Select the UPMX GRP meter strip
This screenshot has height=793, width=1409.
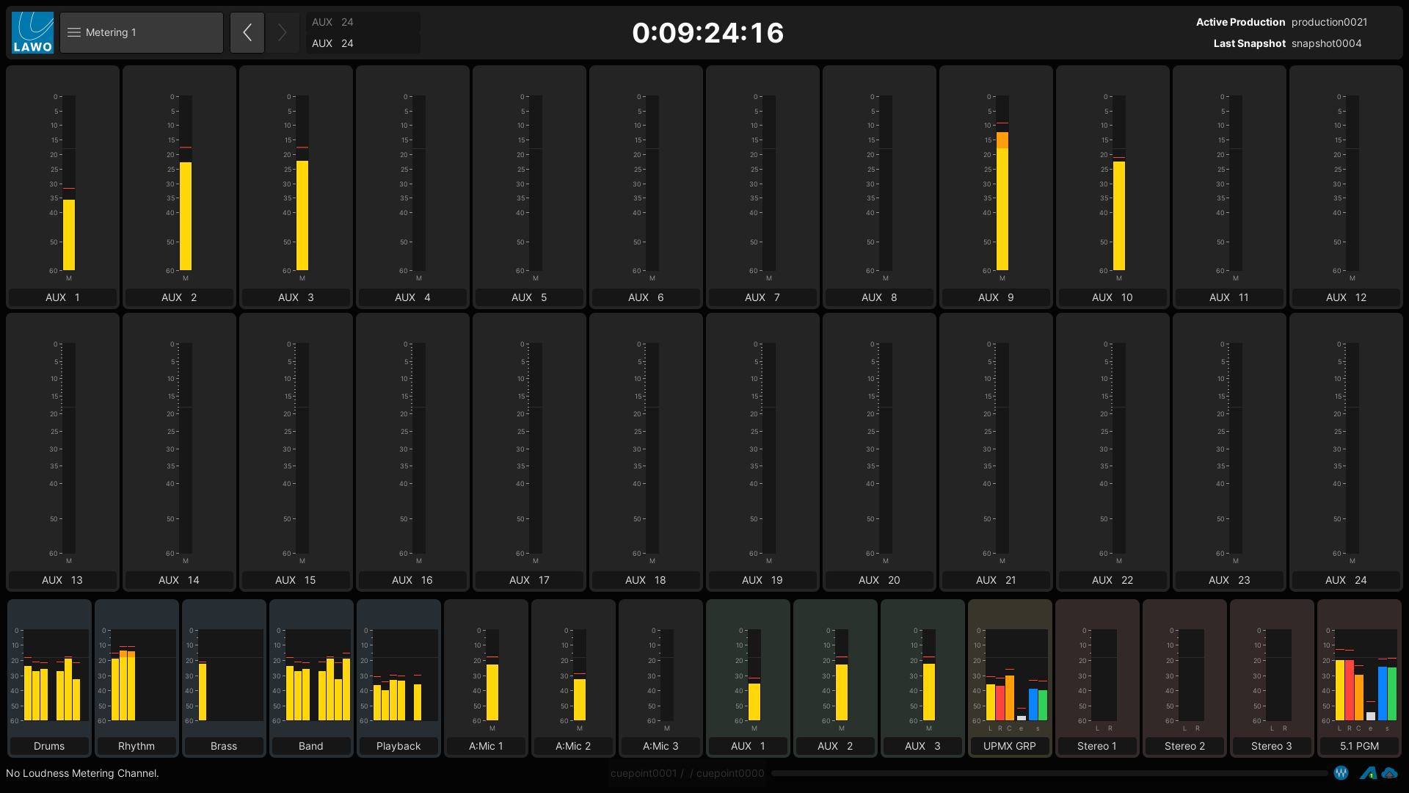(1010, 676)
